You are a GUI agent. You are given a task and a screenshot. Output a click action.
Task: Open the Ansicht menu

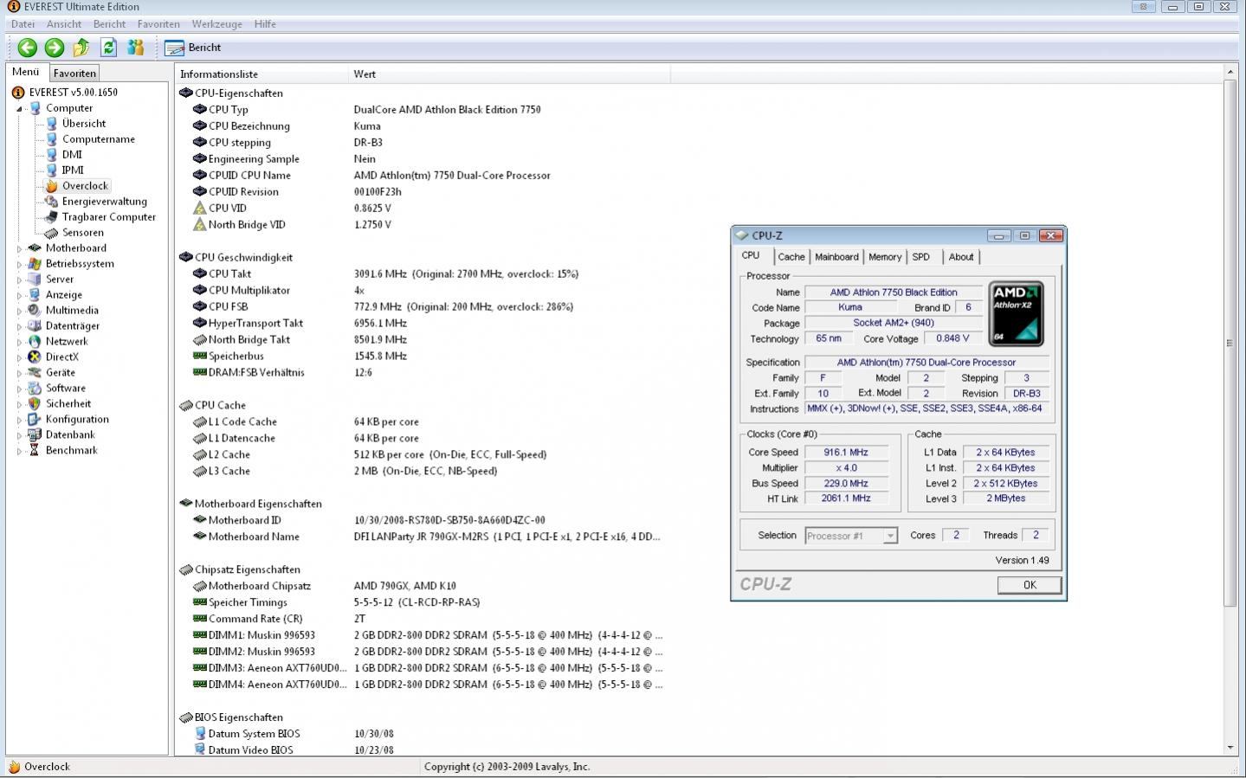point(64,24)
